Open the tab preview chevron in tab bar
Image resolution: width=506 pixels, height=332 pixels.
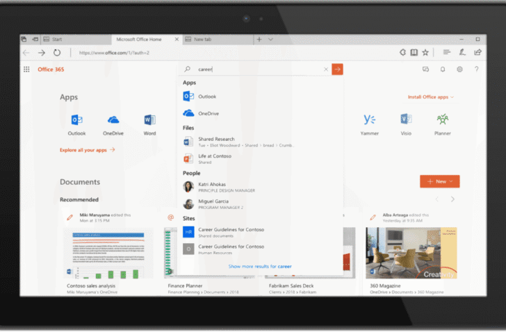coord(270,40)
